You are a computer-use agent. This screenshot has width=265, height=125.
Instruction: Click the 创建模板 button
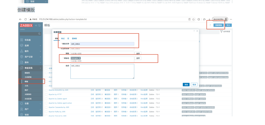(218, 25)
